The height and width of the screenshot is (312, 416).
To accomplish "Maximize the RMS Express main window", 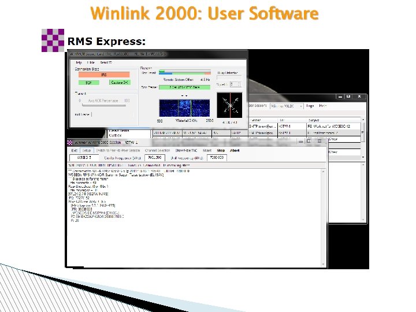I will [x=348, y=96].
